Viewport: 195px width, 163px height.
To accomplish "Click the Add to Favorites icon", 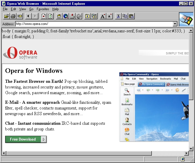I will pyautogui.click(x=94, y=16).
